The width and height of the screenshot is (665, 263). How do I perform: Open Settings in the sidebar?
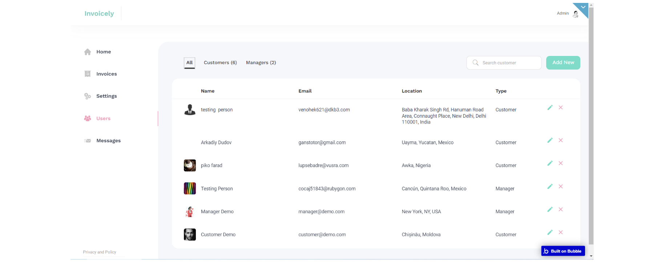pos(106,96)
